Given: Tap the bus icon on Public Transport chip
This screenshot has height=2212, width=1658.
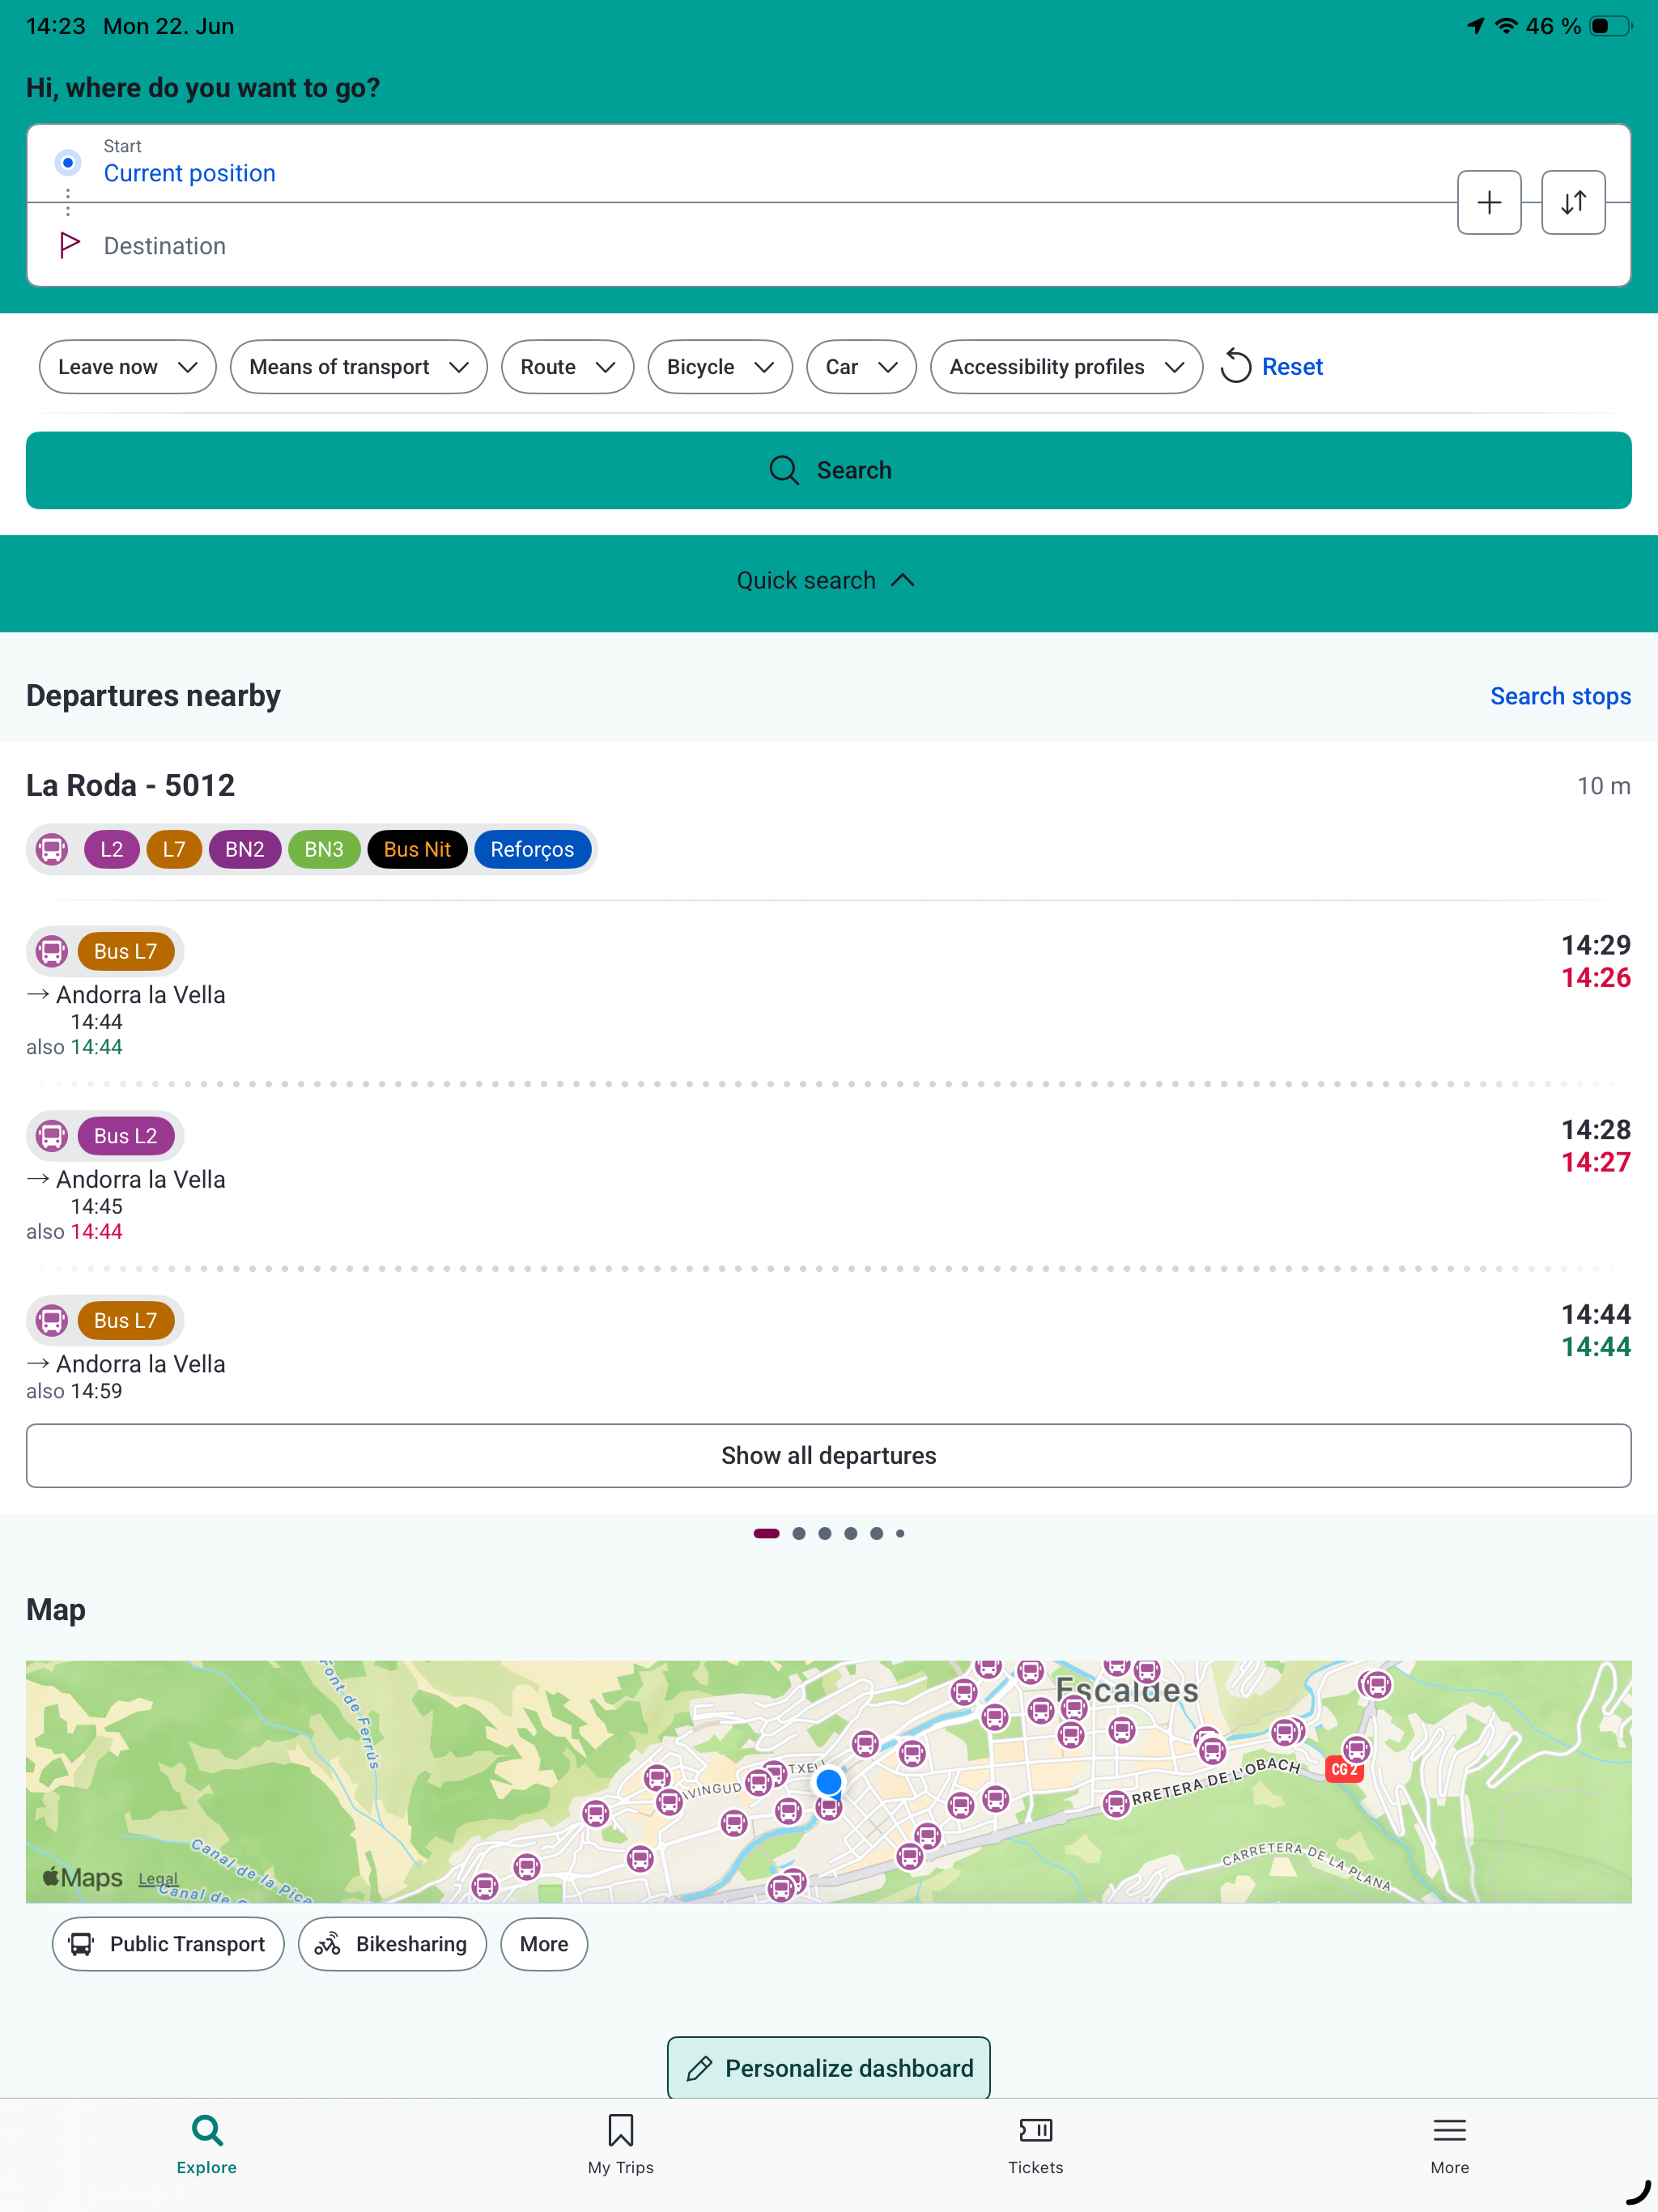Looking at the screenshot, I should coord(81,1944).
